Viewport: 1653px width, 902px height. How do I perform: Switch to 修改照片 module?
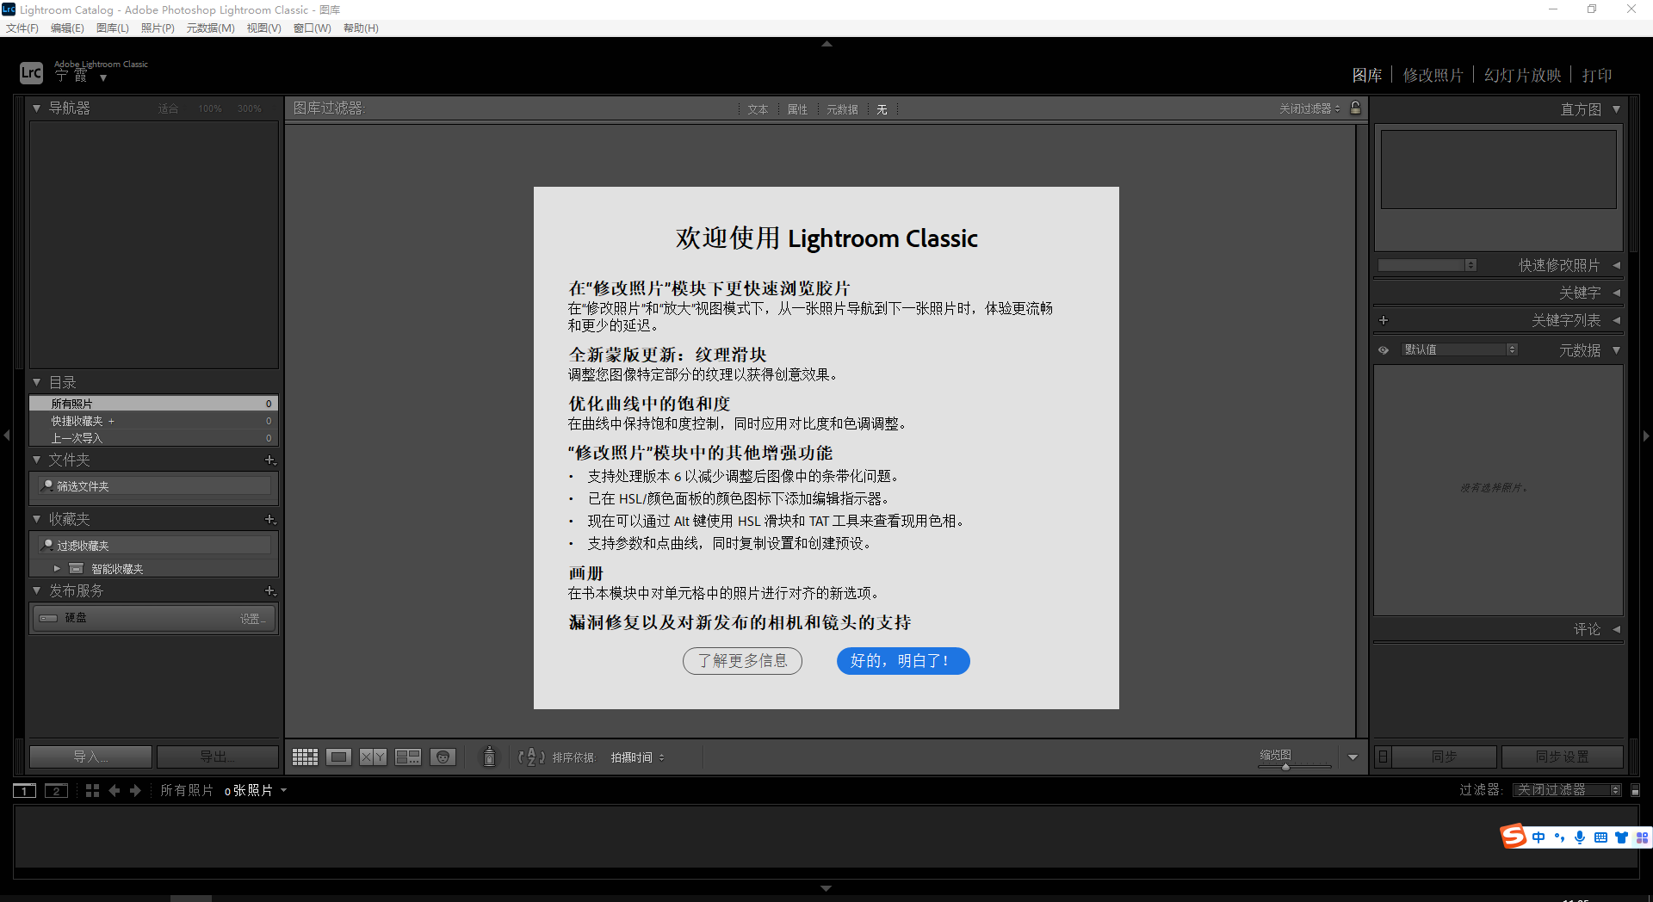[x=1433, y=76]
